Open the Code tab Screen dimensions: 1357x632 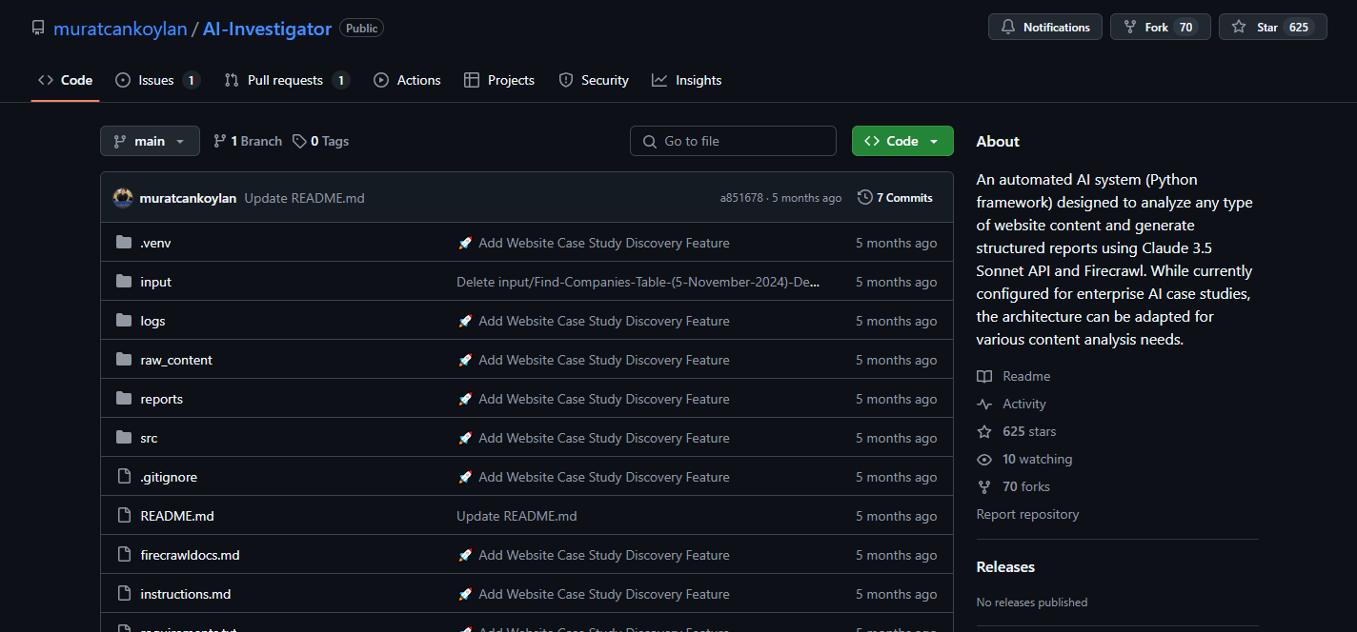click(x=66, y=80)
